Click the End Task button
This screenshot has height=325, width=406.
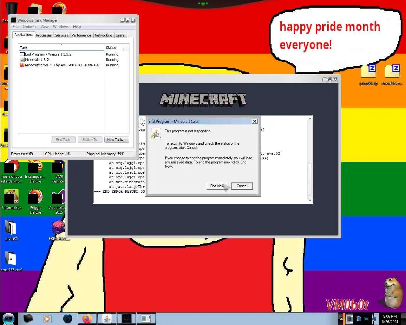[x=63, y=140]
